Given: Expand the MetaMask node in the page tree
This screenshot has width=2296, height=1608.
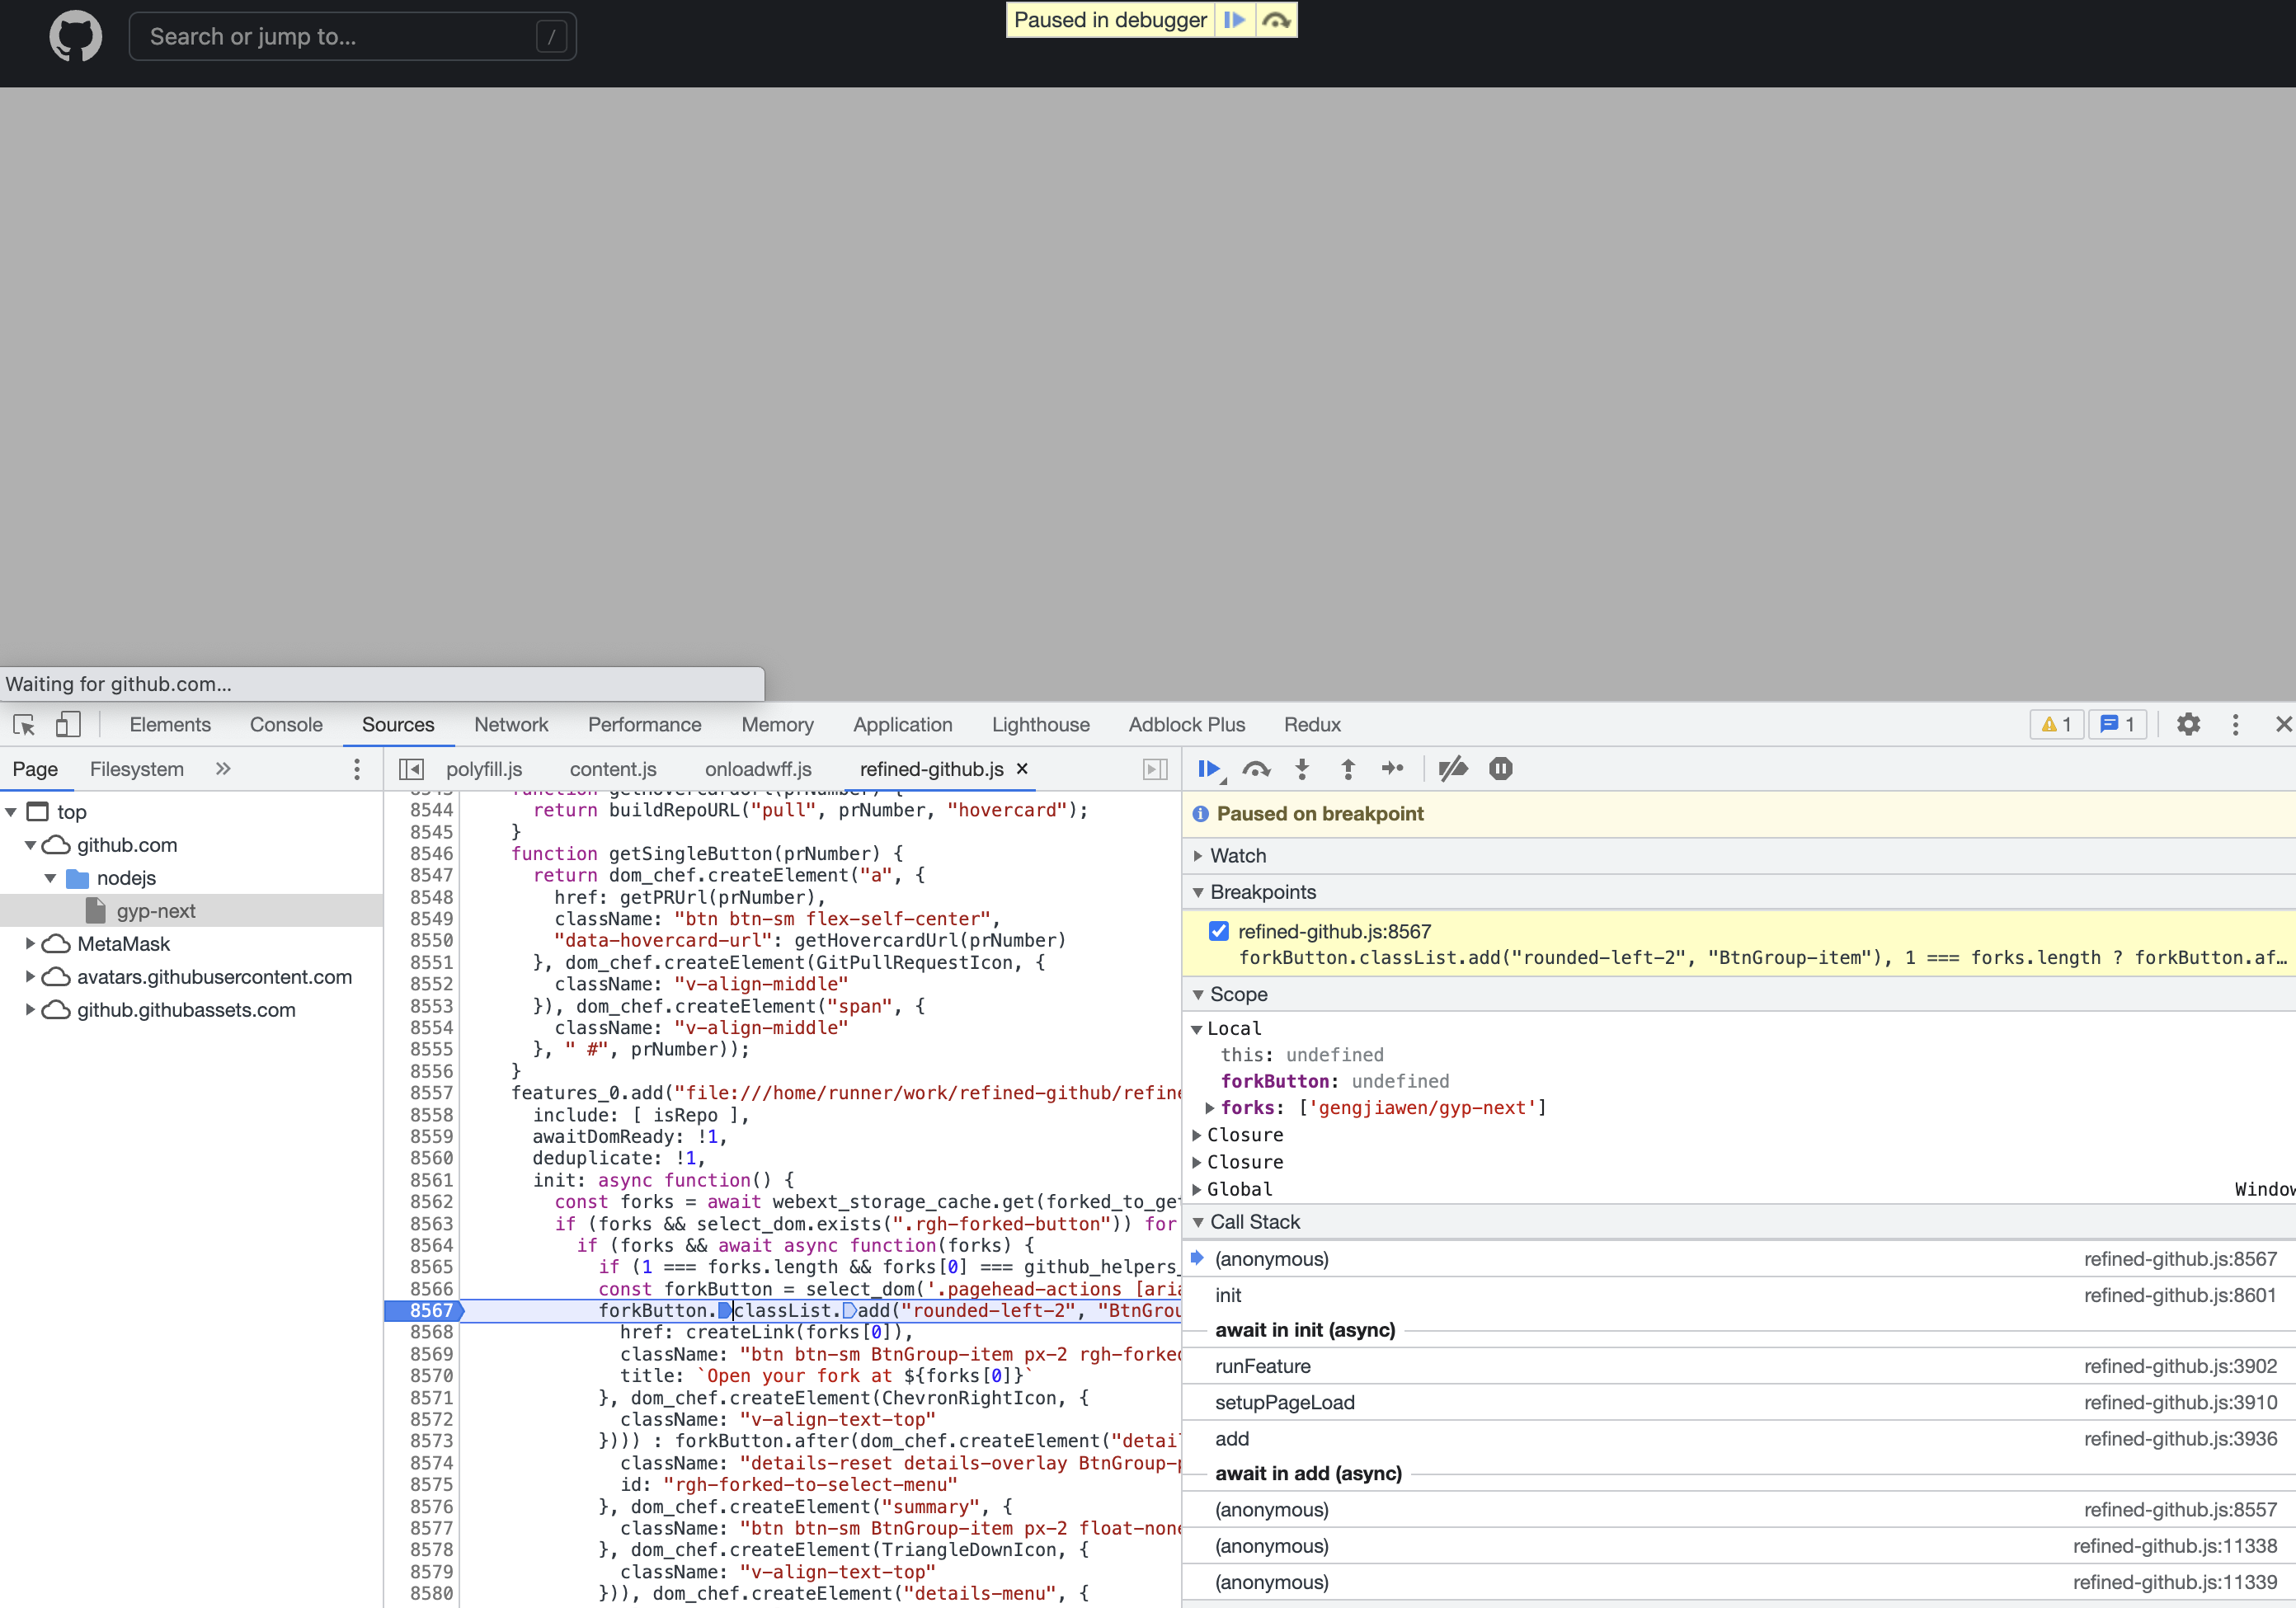Looking at the screenshot, I should pyautogui.click(x=30, y=943).
